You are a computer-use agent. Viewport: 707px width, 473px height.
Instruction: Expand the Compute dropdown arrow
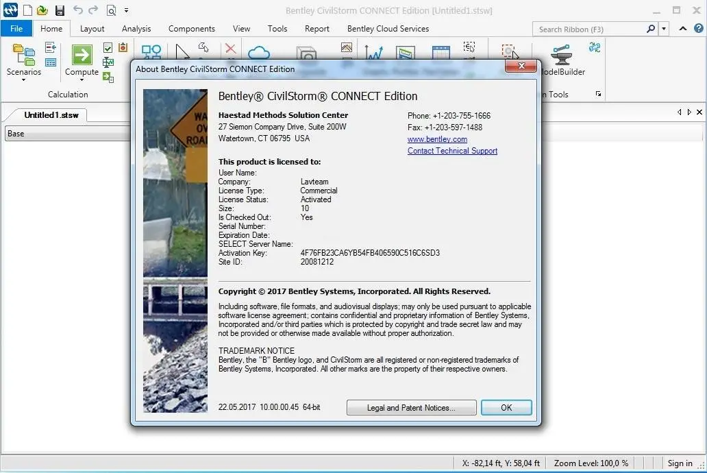pos(82,80)
